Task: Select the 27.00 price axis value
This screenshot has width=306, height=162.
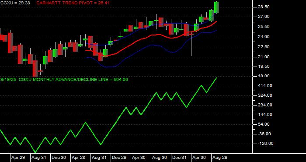Action: click(x=264, y=17)
